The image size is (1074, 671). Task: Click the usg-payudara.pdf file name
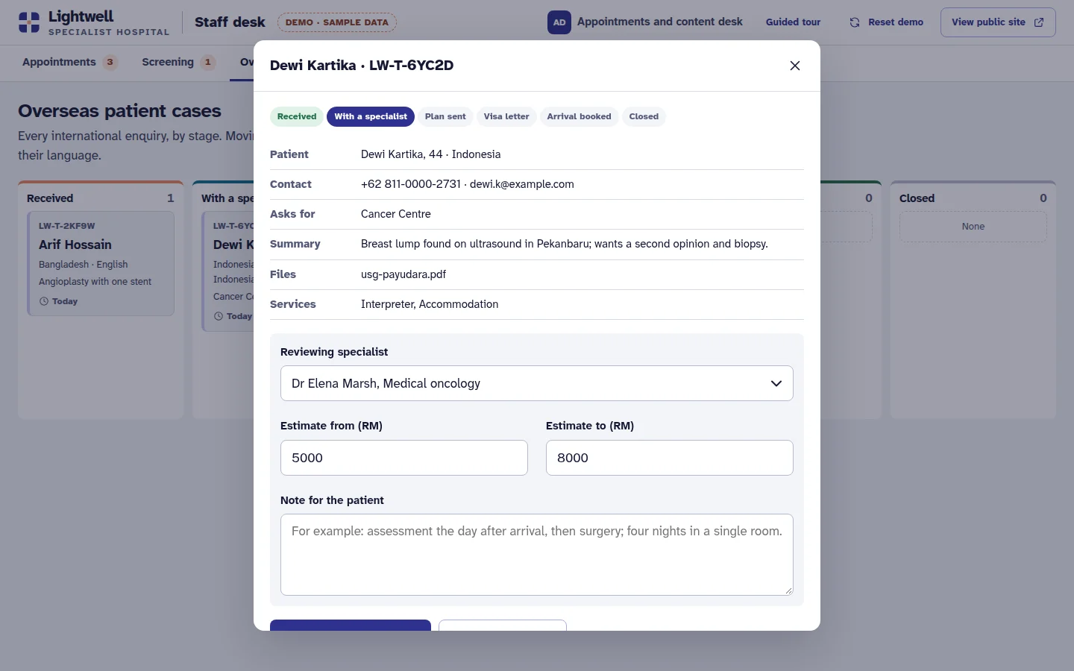(x=403, y=274)
